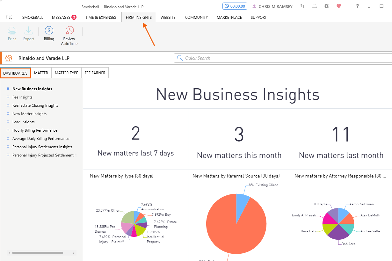Open the COMMUNITY tab
The height and width of the screenshot is (261, 392).
pos(196,17)
